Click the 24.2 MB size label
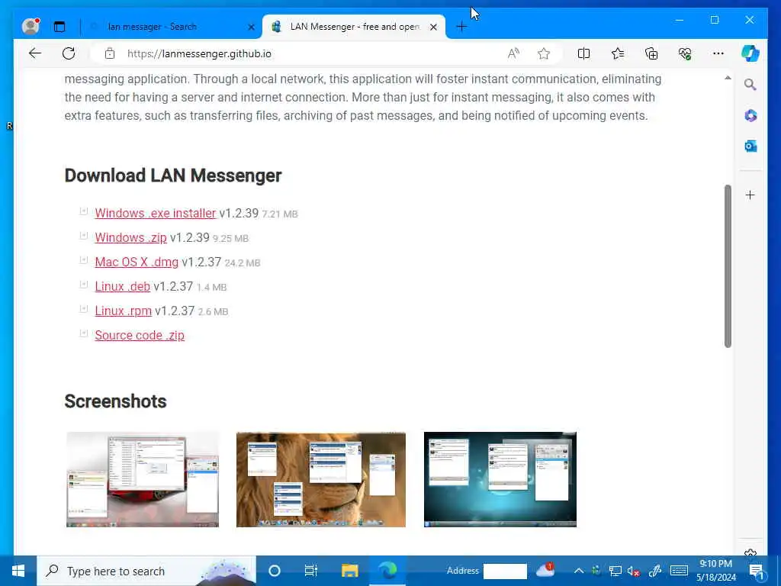 click(x=243, y=262)
